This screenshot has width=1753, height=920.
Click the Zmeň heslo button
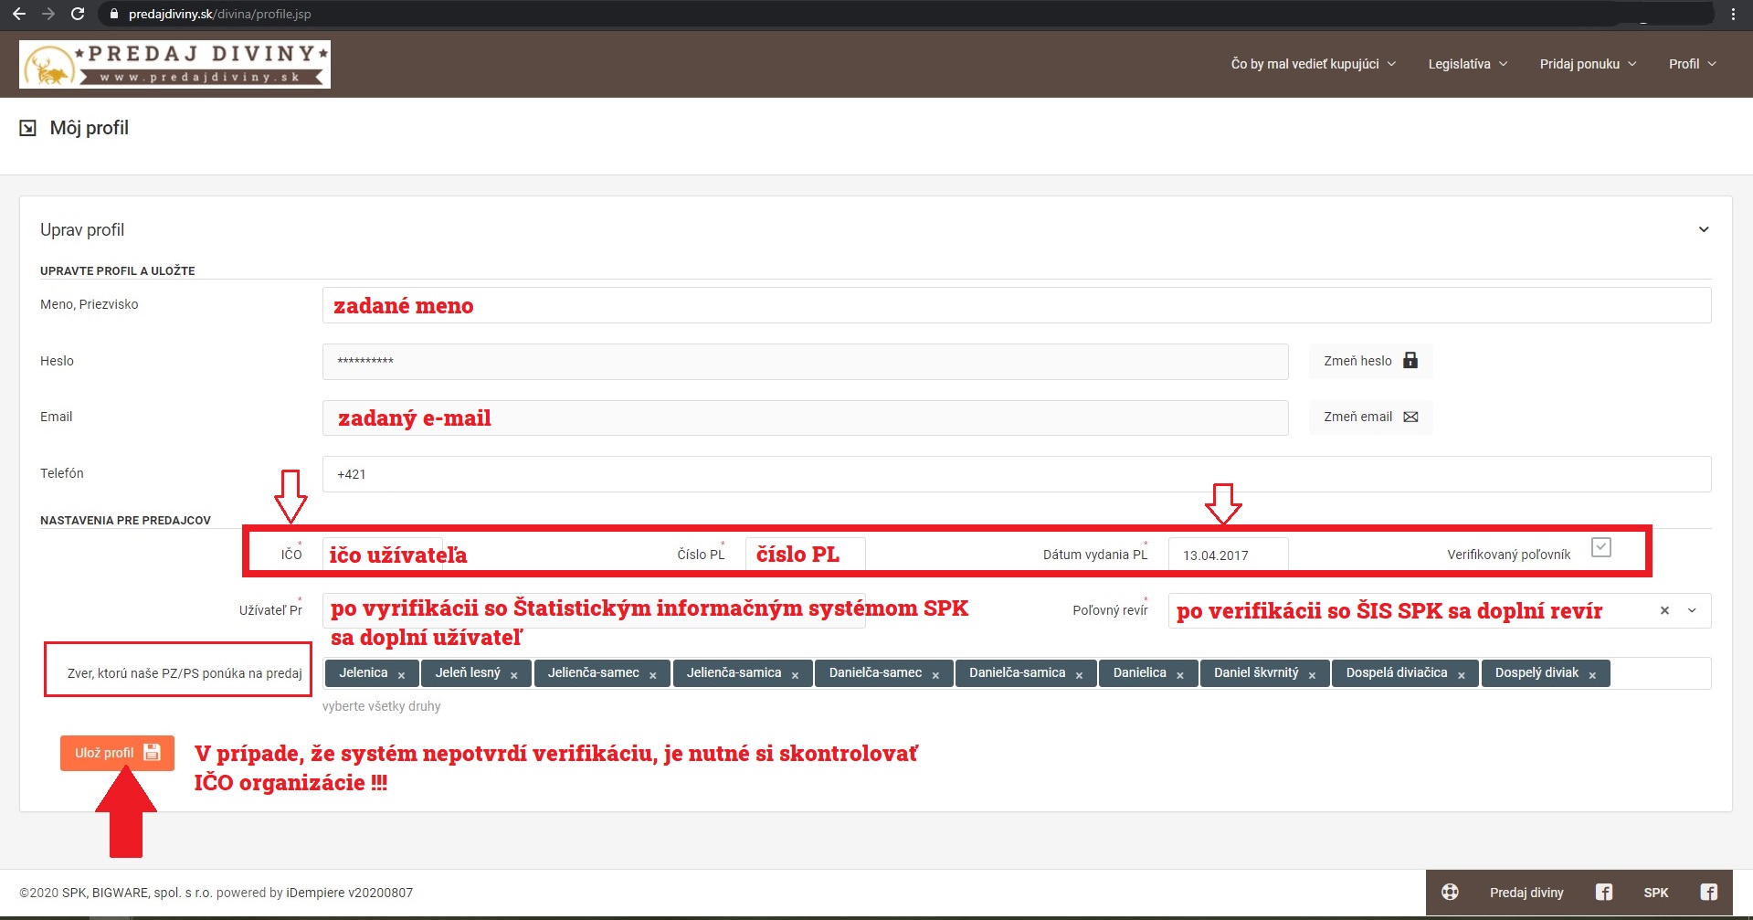pyautogui.click(x=1369, y=361)
